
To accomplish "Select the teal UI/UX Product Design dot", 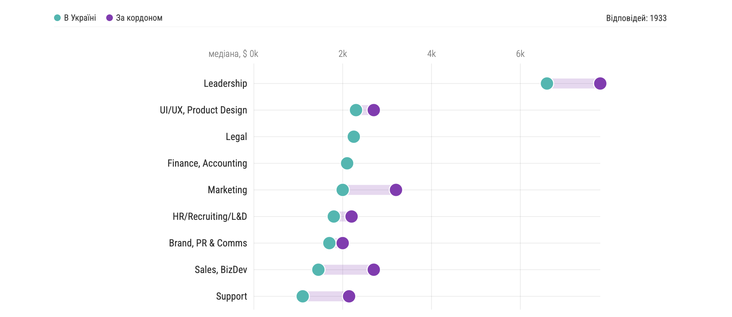I will [356, 110].
